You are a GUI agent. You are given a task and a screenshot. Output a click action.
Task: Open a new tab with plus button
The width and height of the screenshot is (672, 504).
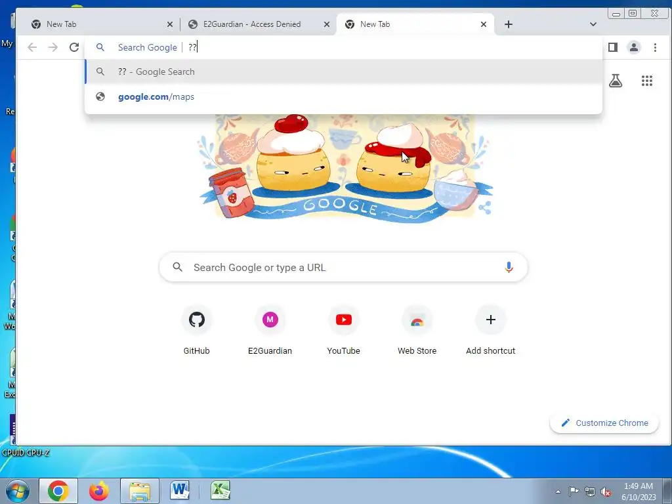[509, 24]
